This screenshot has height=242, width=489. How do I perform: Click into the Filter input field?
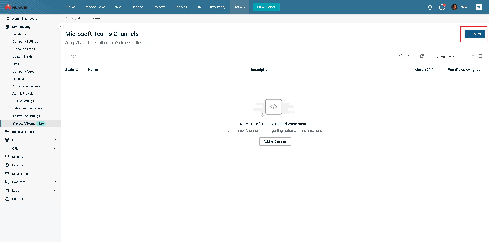(x=228, y=56)
